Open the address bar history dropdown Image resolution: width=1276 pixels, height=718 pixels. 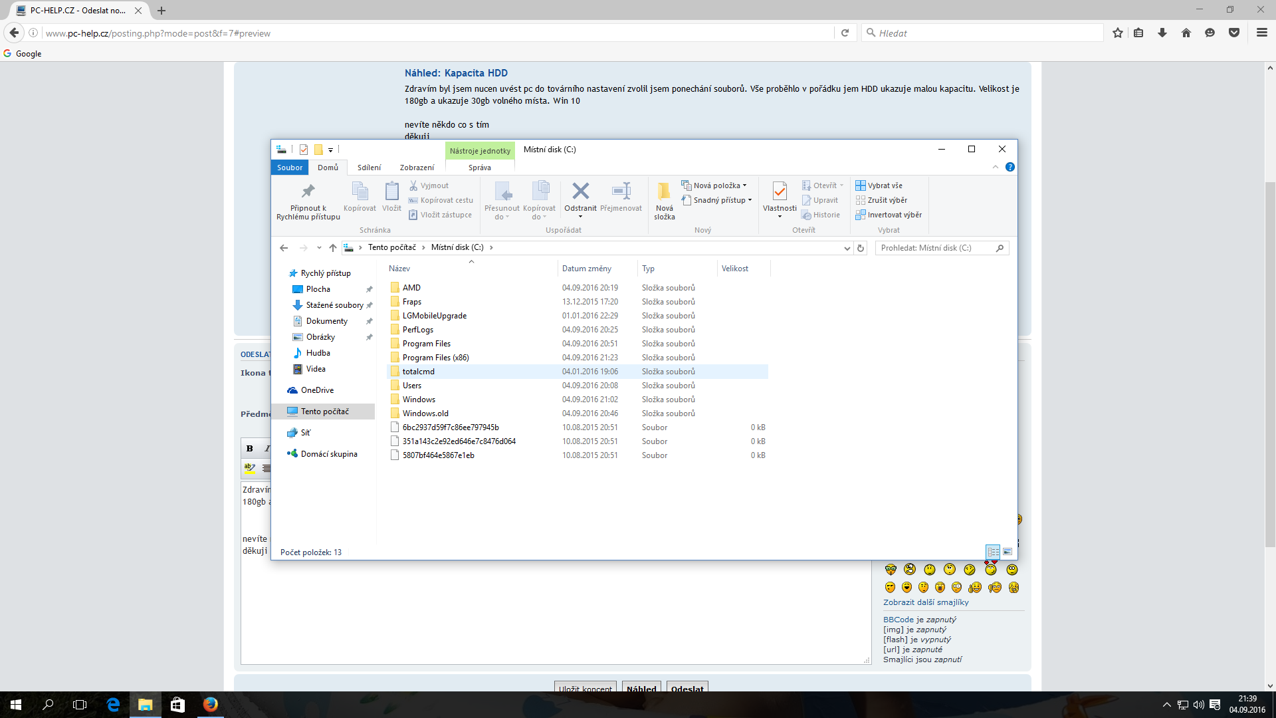pos(847,248)
